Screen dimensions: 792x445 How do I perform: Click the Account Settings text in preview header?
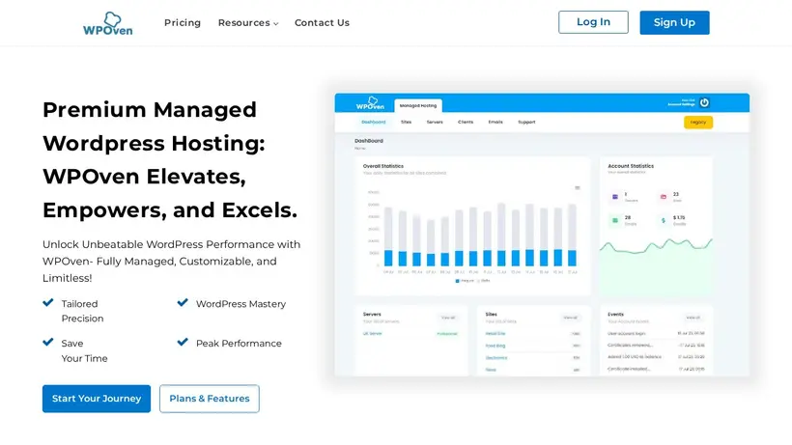681,104
